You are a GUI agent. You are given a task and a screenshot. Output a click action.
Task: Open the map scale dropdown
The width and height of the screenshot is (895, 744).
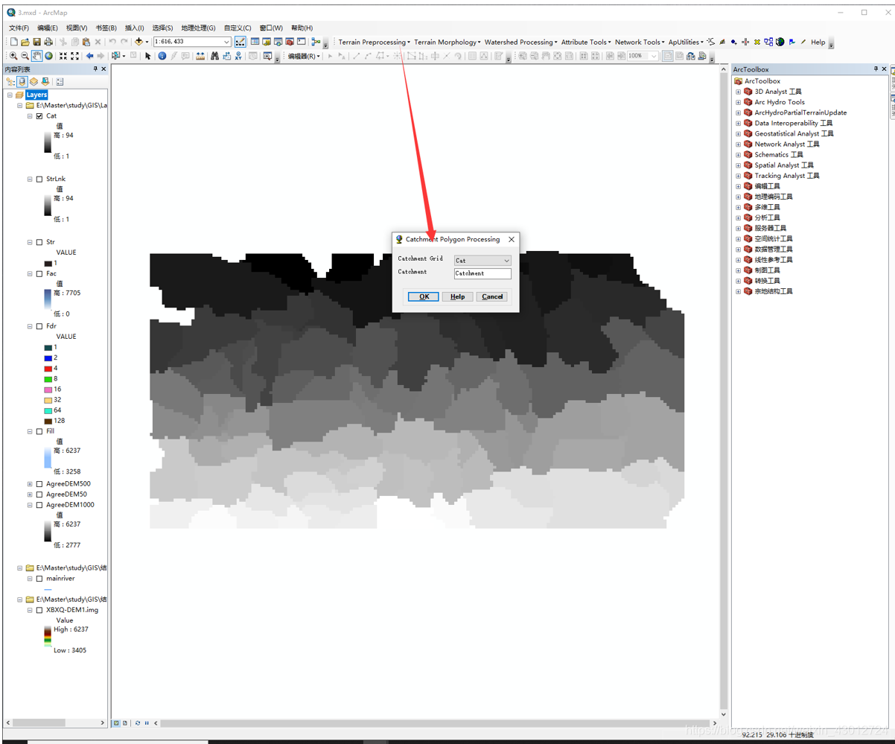(x=227, y=42)
